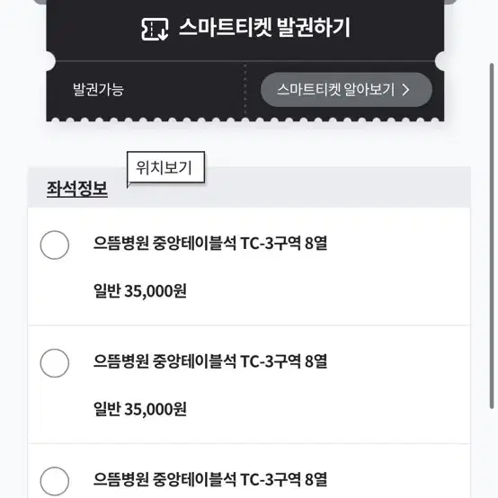Click the left ticket notch cutout
Viewport: 498px width, 498px height.
(49, 60)
